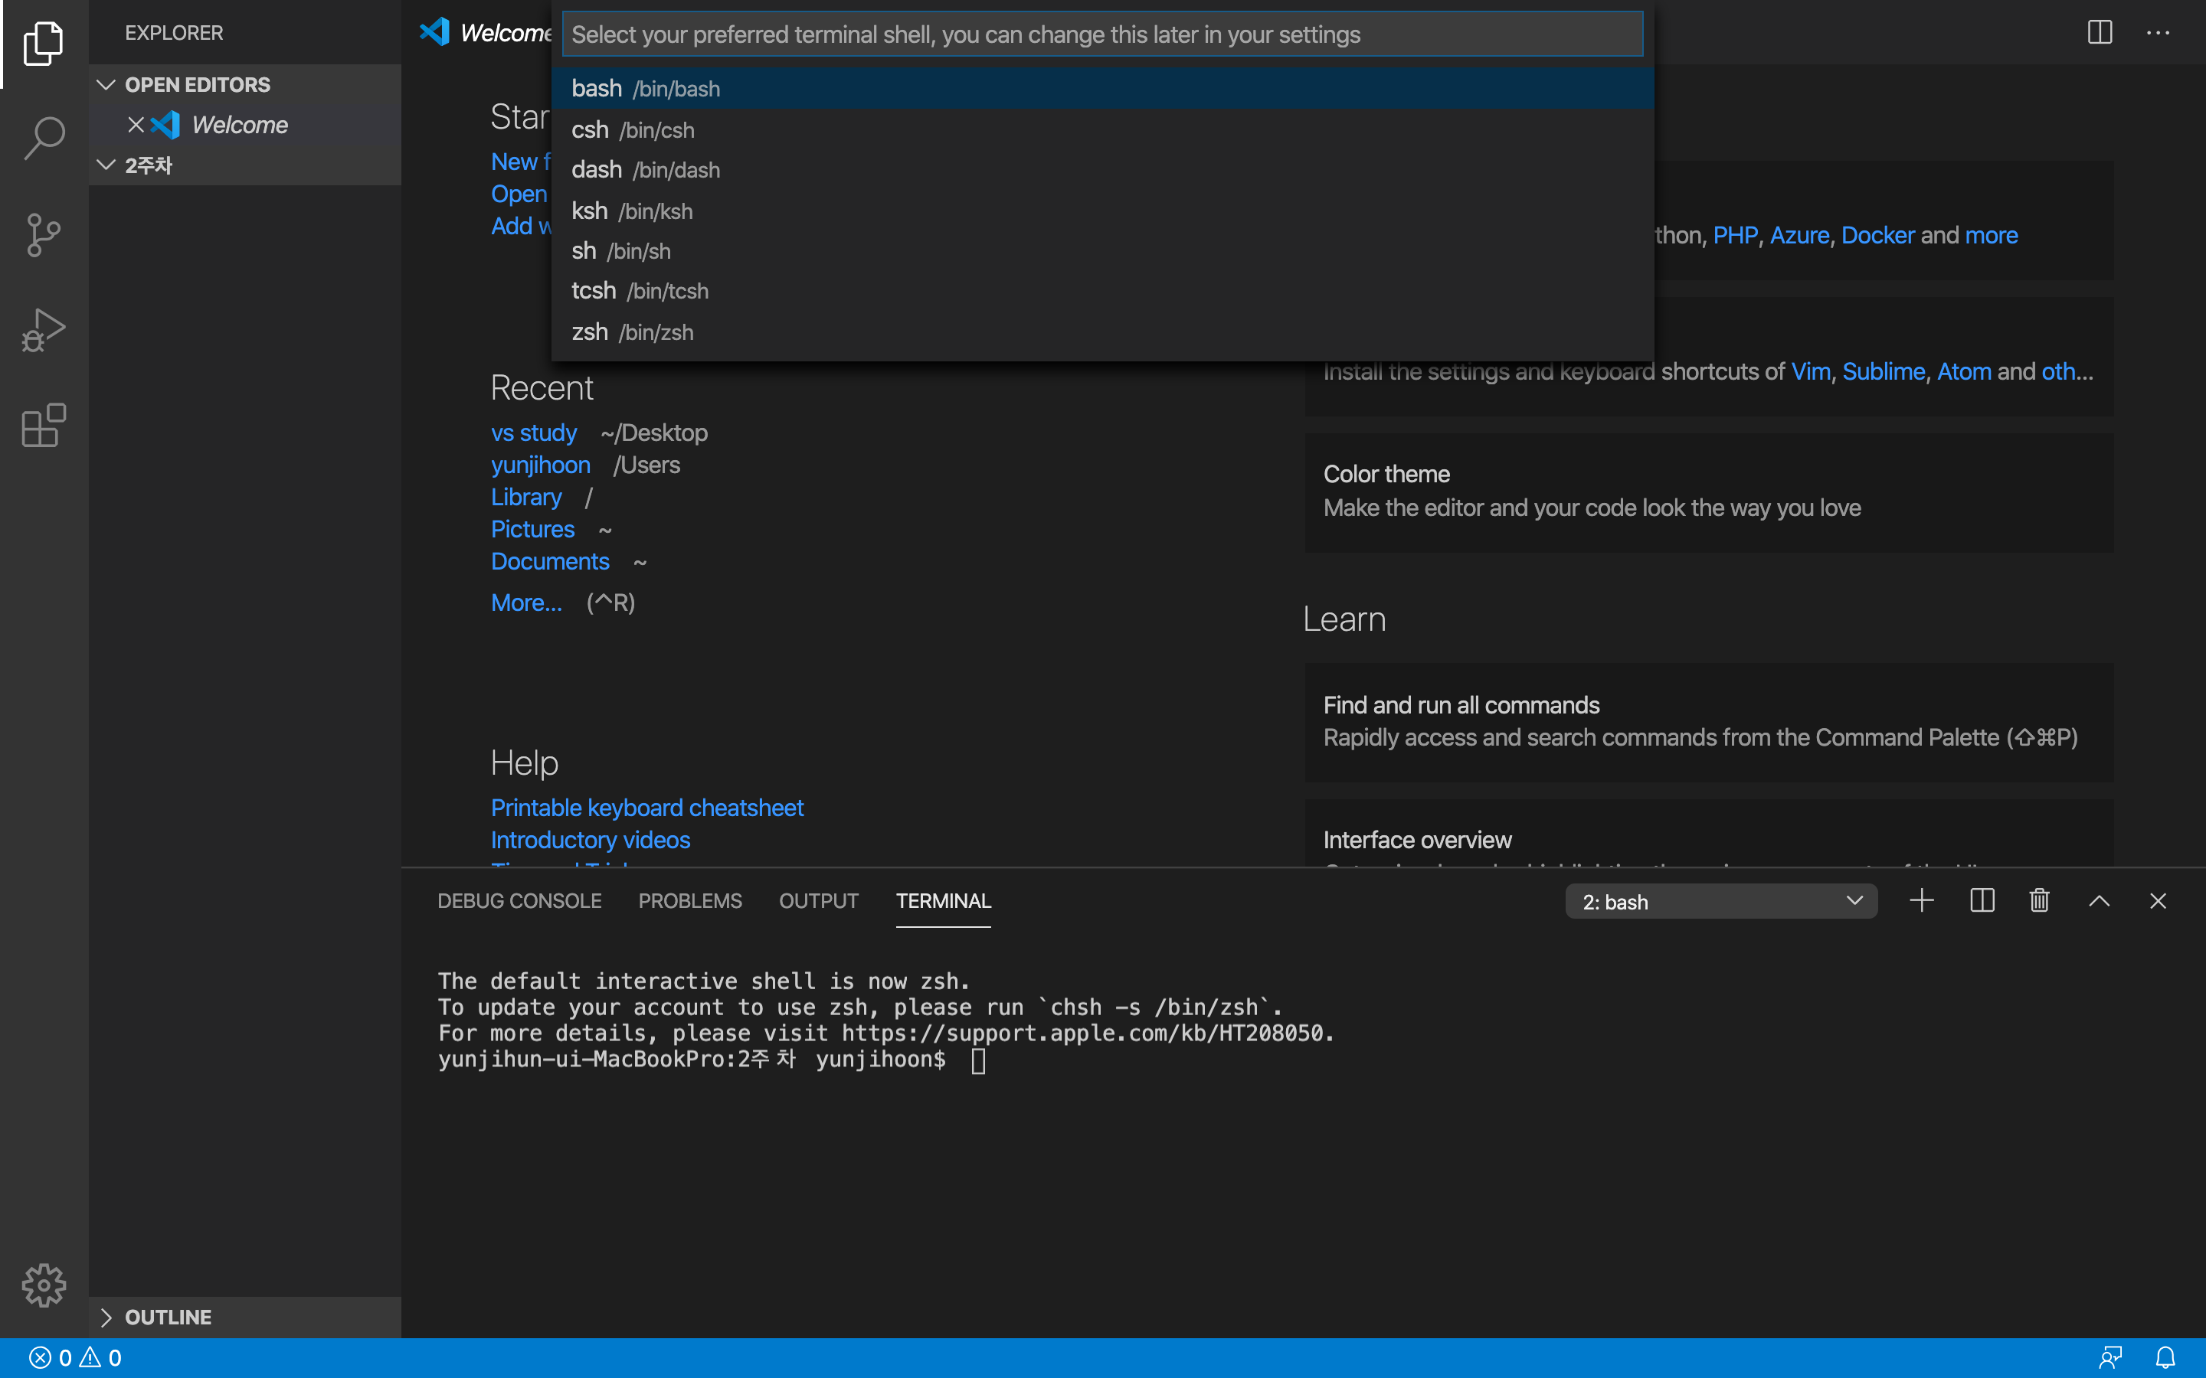Image resolution: width=2206 pixels, height=1378 pixels.
Task: Install Sublime keyboard shortcuts link
Action: coord(1884,372)
